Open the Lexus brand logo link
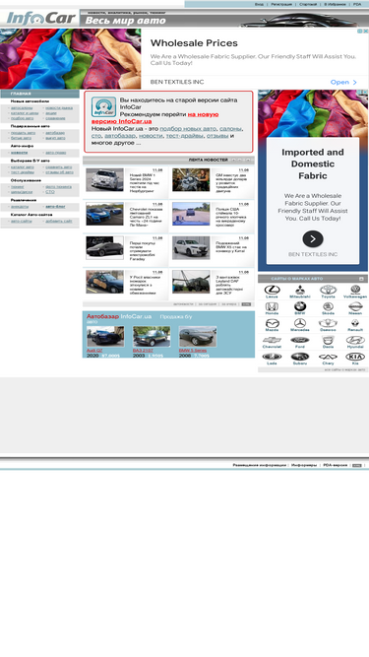Screen dimensions: 369x657 (272, 290)
